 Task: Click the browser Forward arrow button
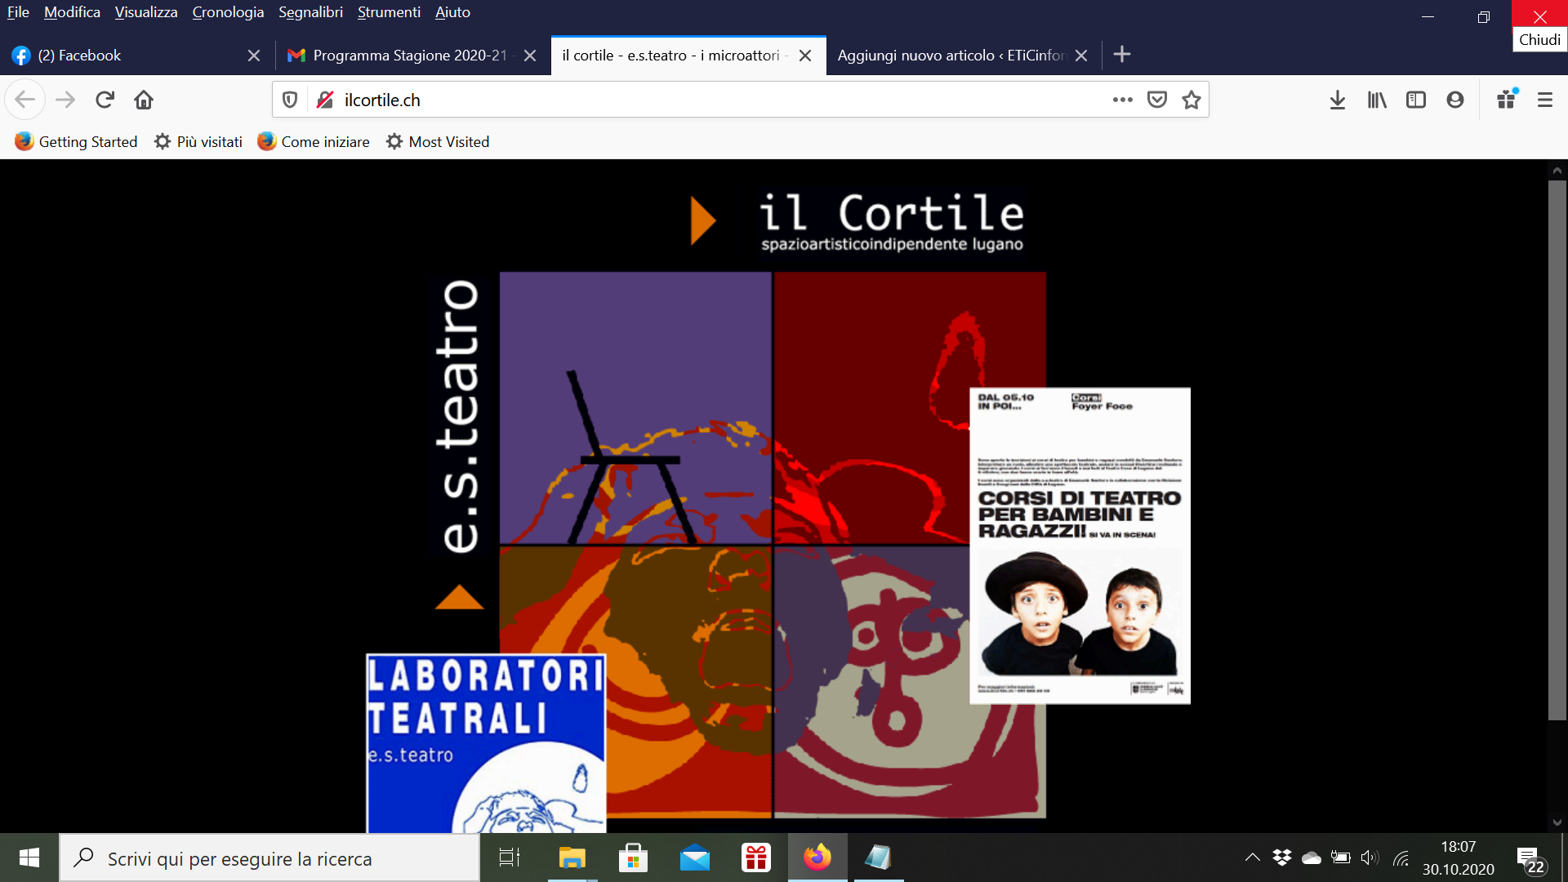point(65,100)
